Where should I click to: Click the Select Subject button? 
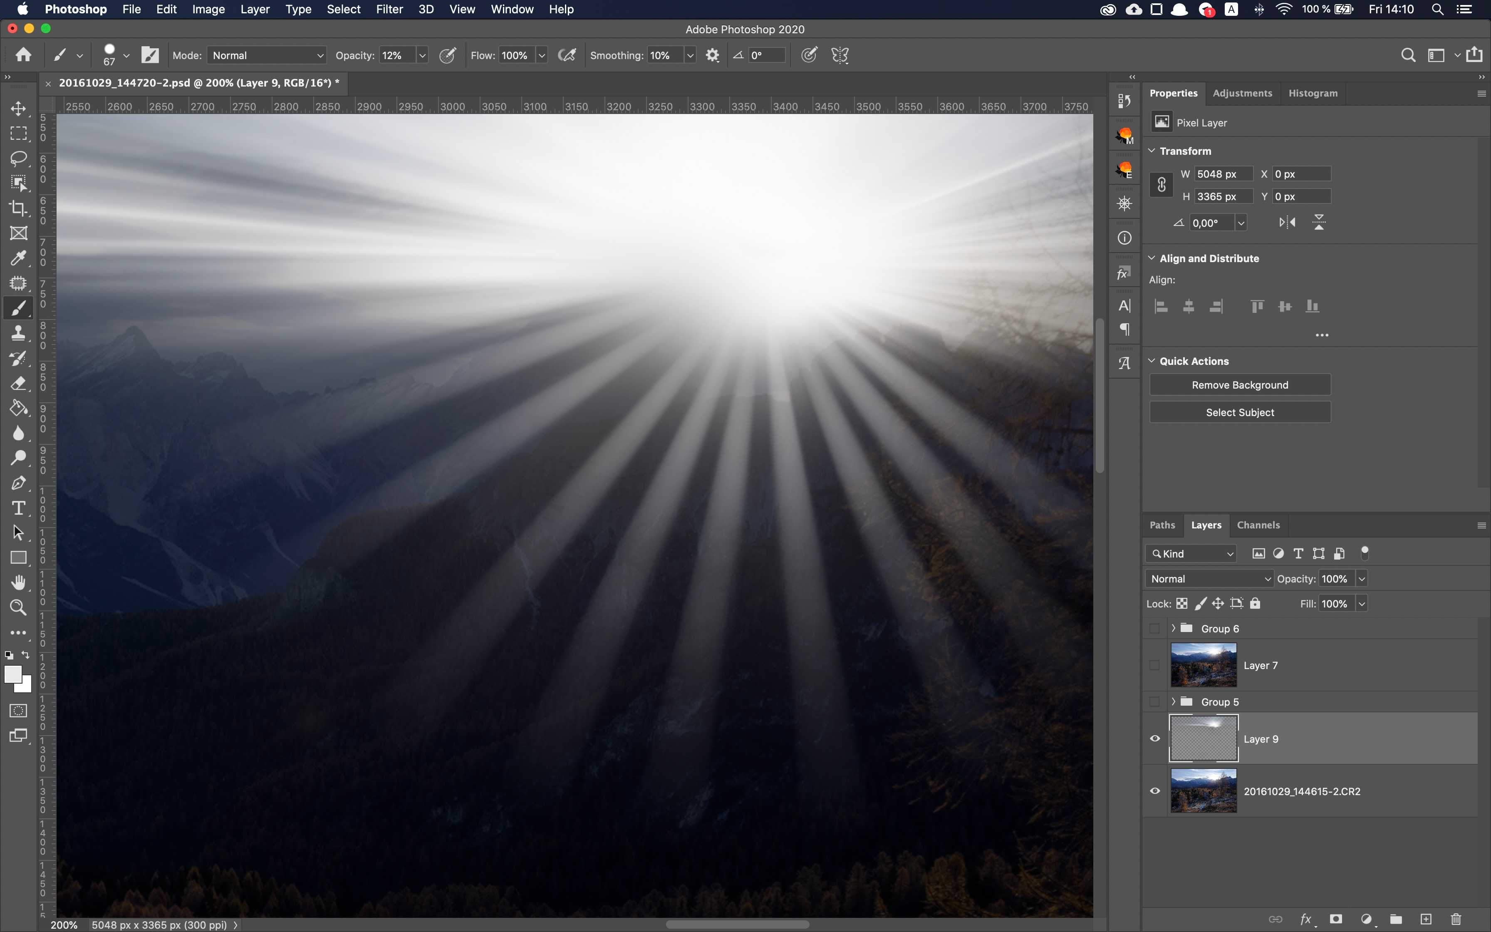point(1239,411)
